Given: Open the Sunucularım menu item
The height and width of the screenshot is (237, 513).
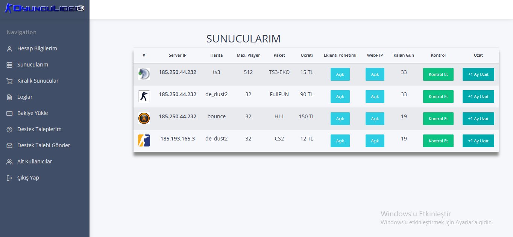Looking at the screenshot, I should click(33, 65).
